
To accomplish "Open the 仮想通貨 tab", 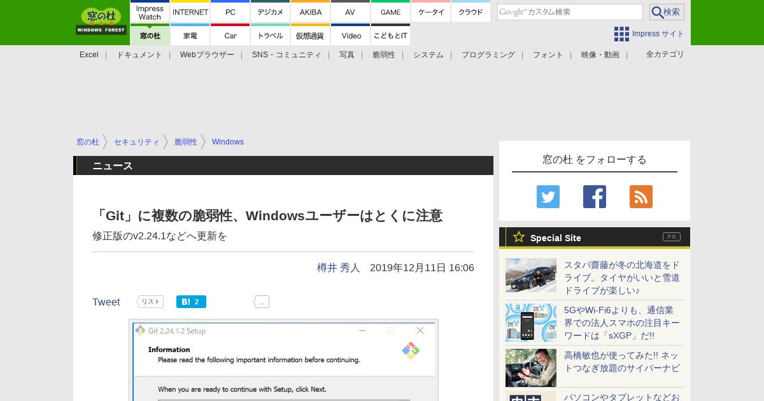I will point(311,35).
